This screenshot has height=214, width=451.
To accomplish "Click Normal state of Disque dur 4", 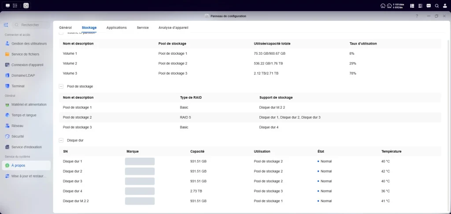I will click(326, 191).
